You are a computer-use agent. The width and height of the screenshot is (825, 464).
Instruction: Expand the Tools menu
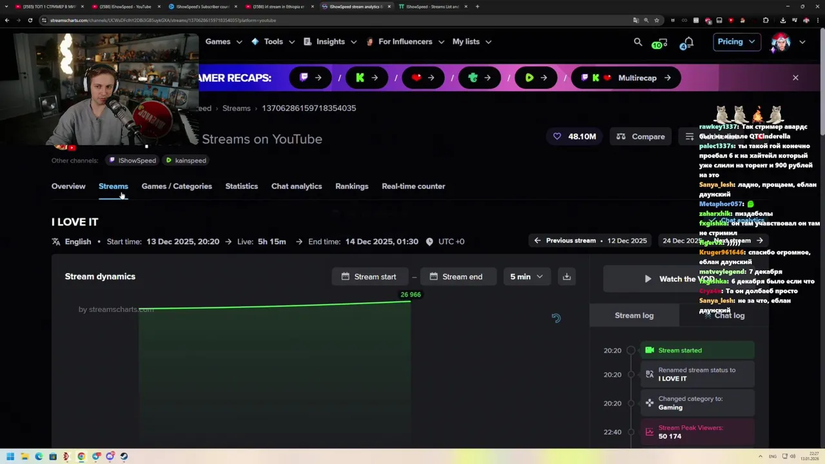pyautogui.click(x=273, y=42)
